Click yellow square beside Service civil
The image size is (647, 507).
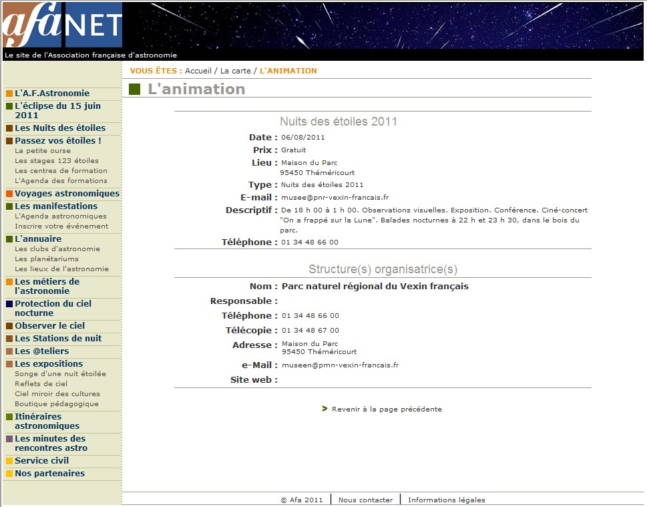click(9, 461)
